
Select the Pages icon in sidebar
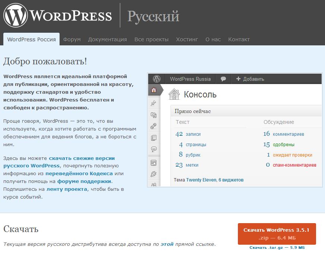point(154,138)
